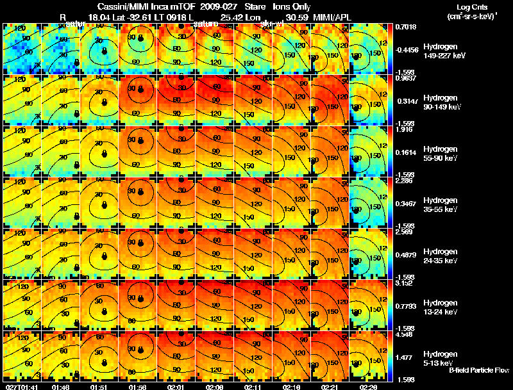Image resolution: width=513 pixels, height=390 pixels.
Task: Click the '30.59' longitude value in the header
Action: pyautogui.click(x=297, y=17)
